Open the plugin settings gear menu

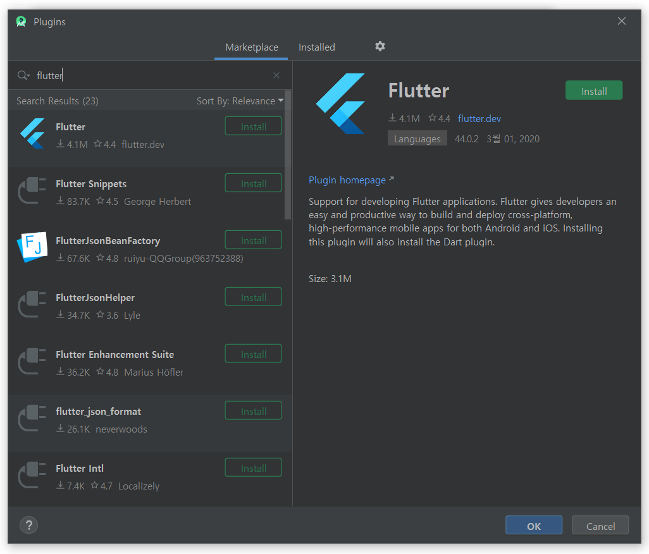[380, 46]
